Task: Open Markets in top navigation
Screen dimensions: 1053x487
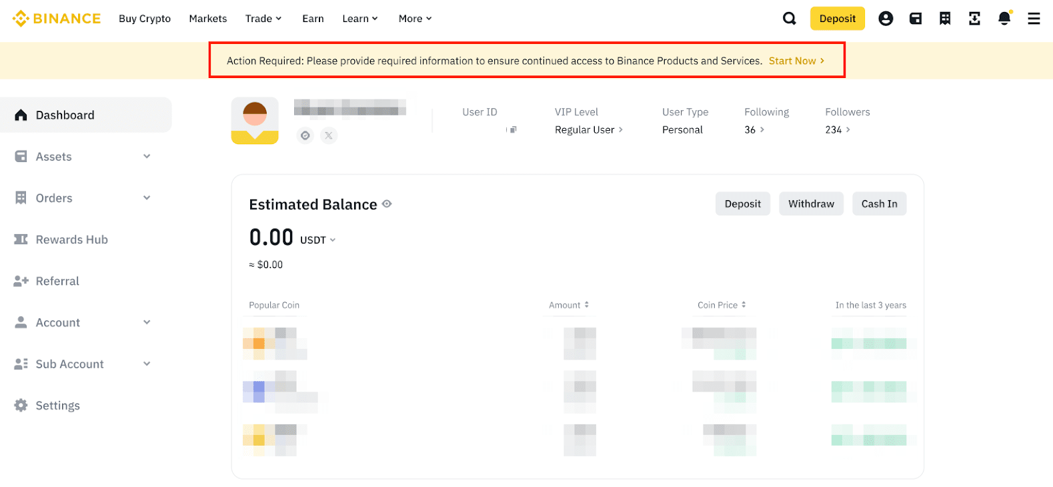Action: click(x=208, y=19)
